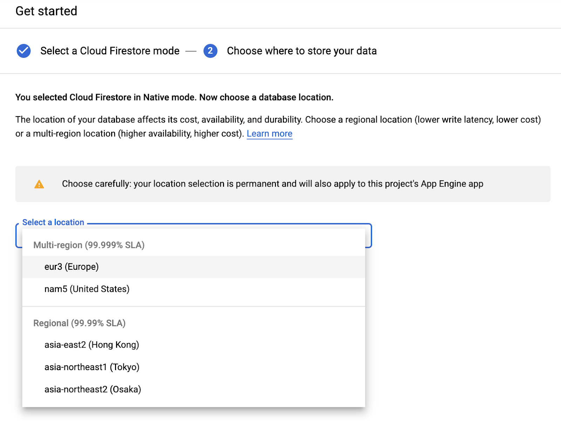The height and width of the screenshot is (428, 561).
Task: Go to 'Select a Cloud Firestore mode' step
Action: [110, 51]
